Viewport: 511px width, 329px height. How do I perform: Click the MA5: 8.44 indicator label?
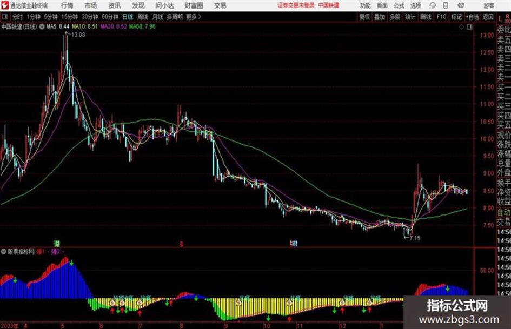tap(58, 26)
